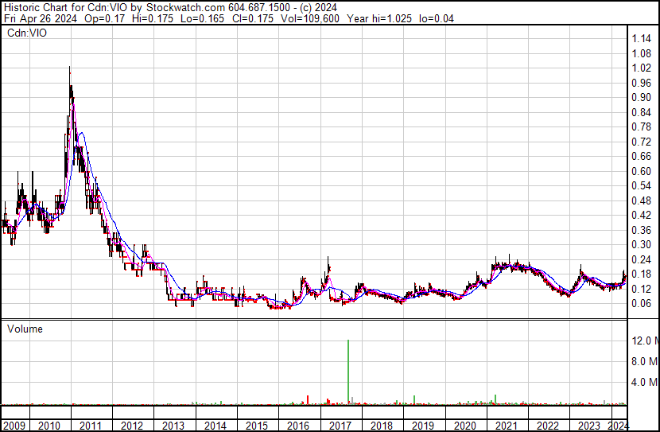Click the 12.0 M volume axis label
Image resolution: width=660 pixels, height=432 pixels.
(644, 341)
